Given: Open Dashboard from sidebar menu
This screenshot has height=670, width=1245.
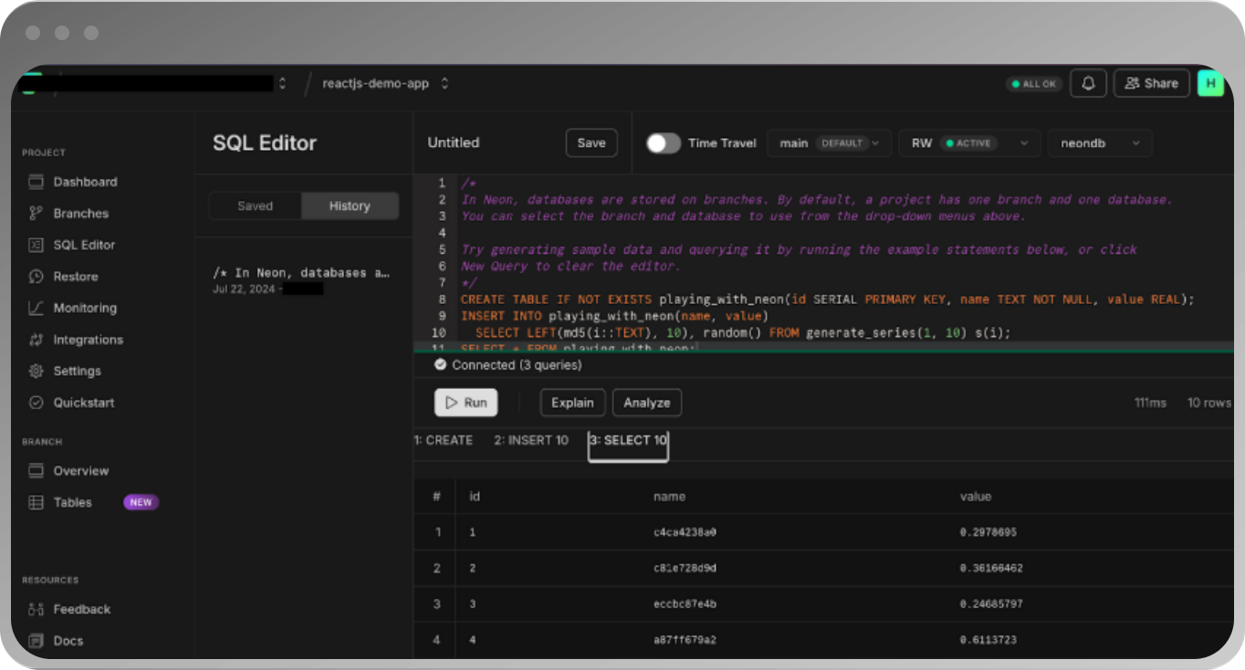Looking at the screenshot, I should 85,182.
